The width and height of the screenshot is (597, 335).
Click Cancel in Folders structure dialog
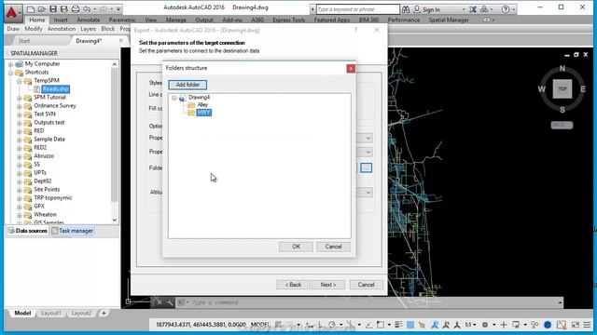pos(333,247)
